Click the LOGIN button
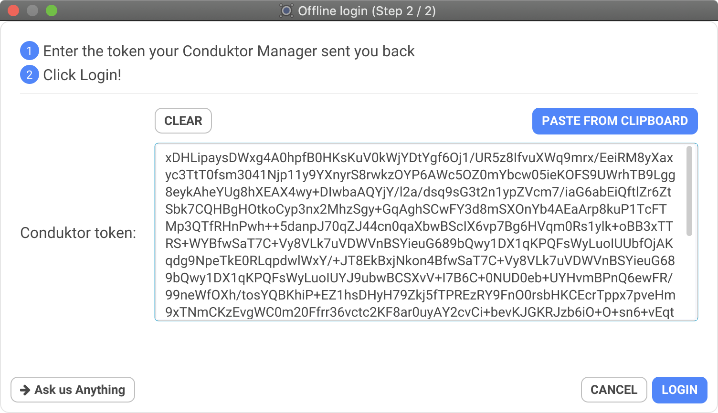Image resolution: width=718 pixels, height=413 pixels. coord(679,390)
